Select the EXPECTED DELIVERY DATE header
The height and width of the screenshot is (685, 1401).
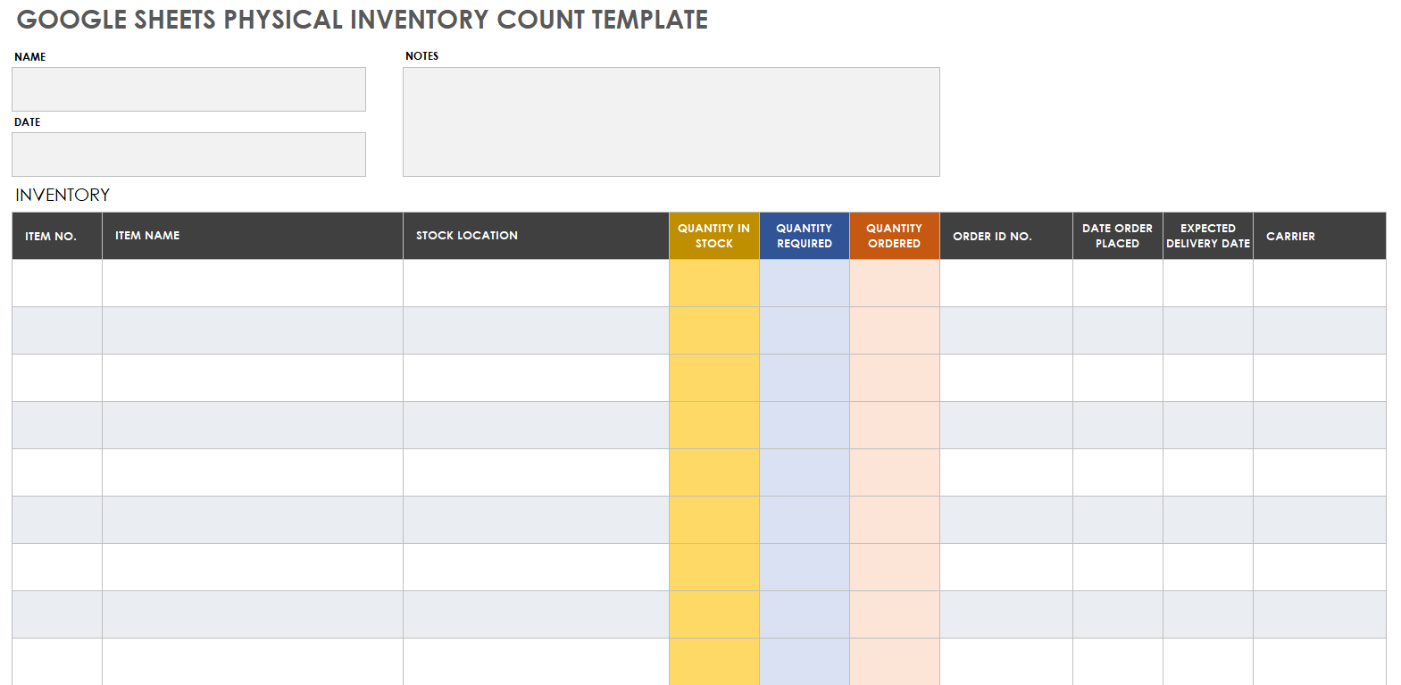1208,236
